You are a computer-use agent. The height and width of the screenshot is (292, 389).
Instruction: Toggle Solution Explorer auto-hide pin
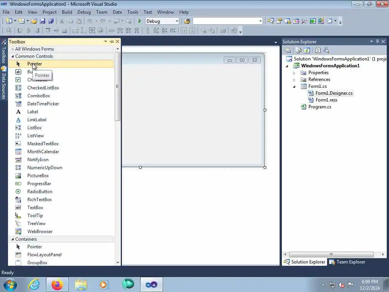coord(377,41)
